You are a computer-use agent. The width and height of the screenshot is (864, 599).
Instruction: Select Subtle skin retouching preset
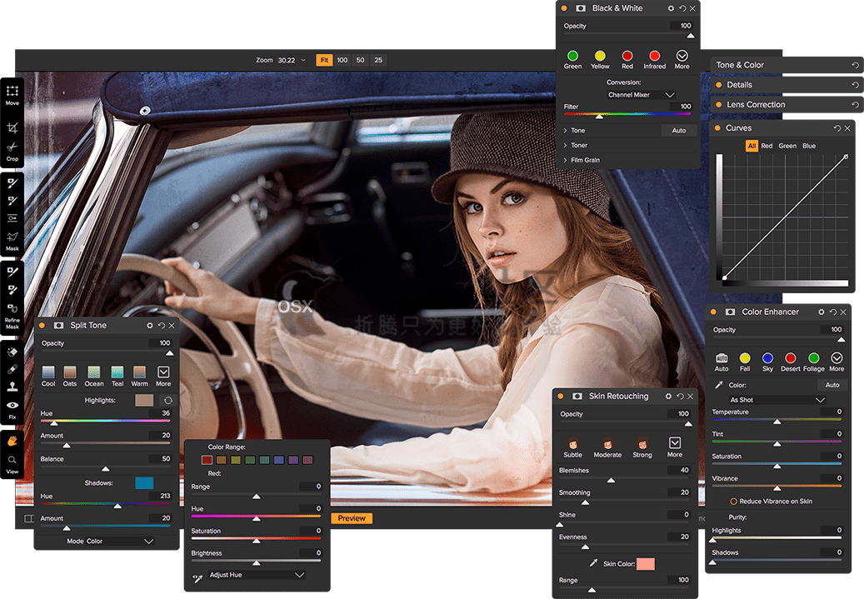coord(573,443)
